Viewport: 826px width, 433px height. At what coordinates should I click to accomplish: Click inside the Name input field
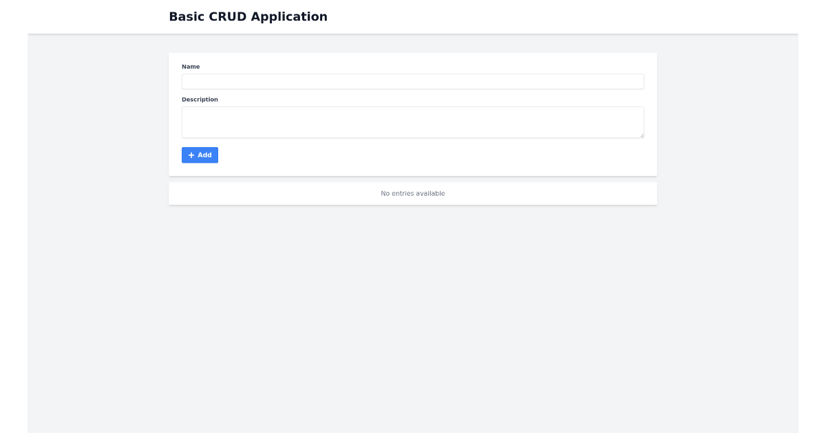click(x=412, y=81)
